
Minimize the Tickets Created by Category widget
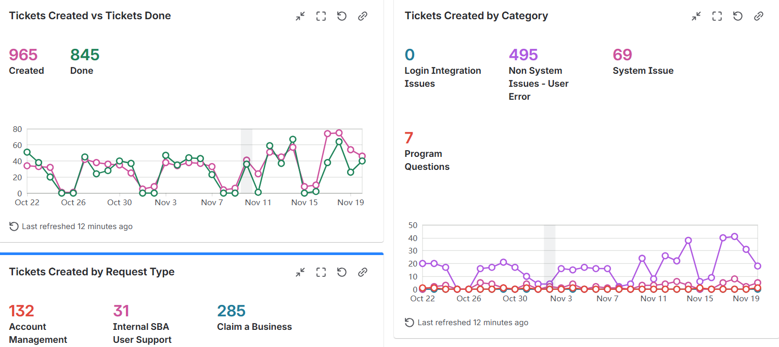coord(696,16)
